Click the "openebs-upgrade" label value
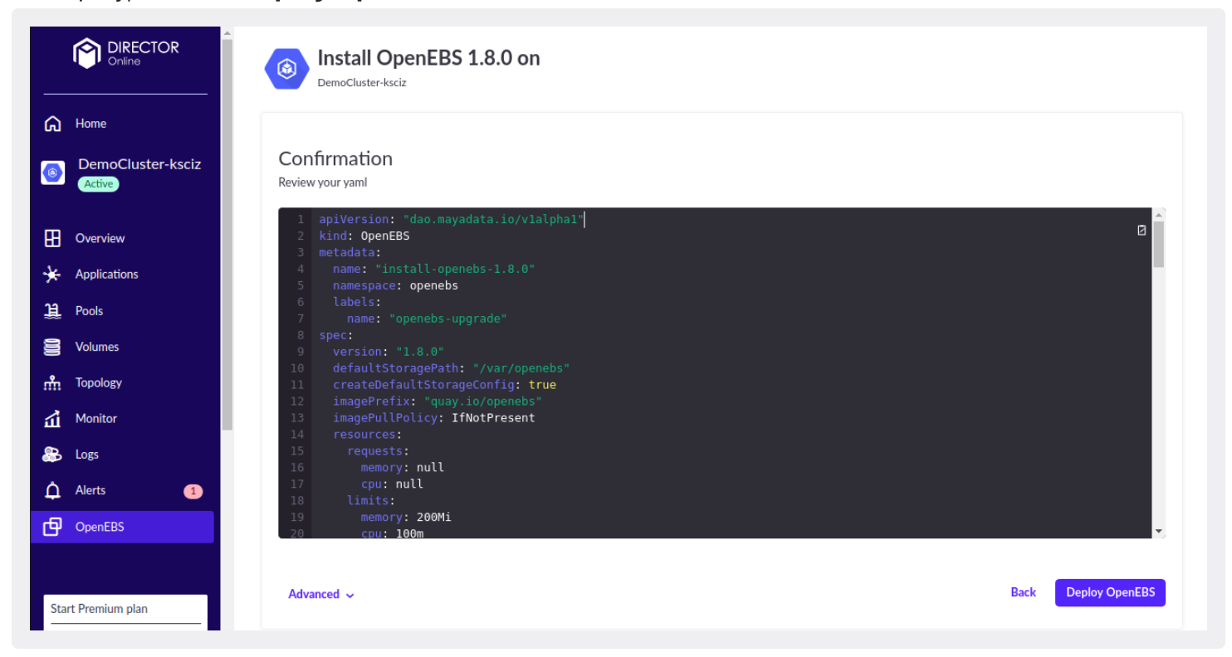1232x657 pixels. tap(448, 319)
